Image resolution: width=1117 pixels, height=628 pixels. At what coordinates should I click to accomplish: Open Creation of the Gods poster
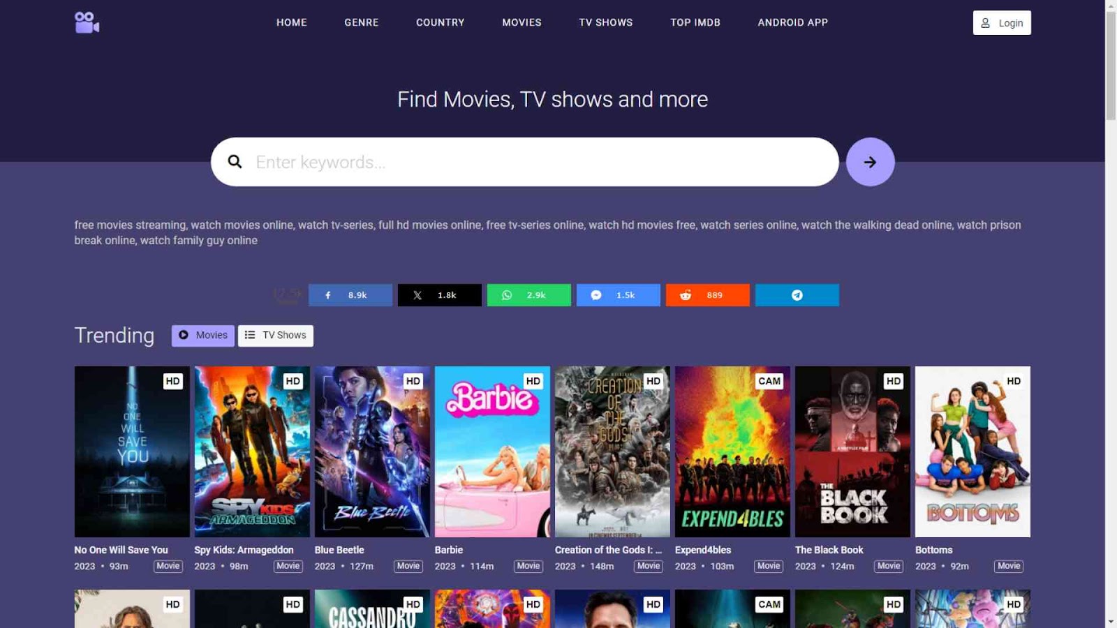tap(612, 452)
